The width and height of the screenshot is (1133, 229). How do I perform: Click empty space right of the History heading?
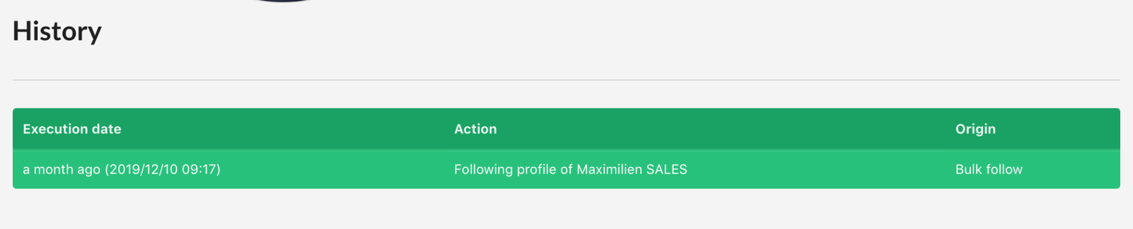click(609, 32)
